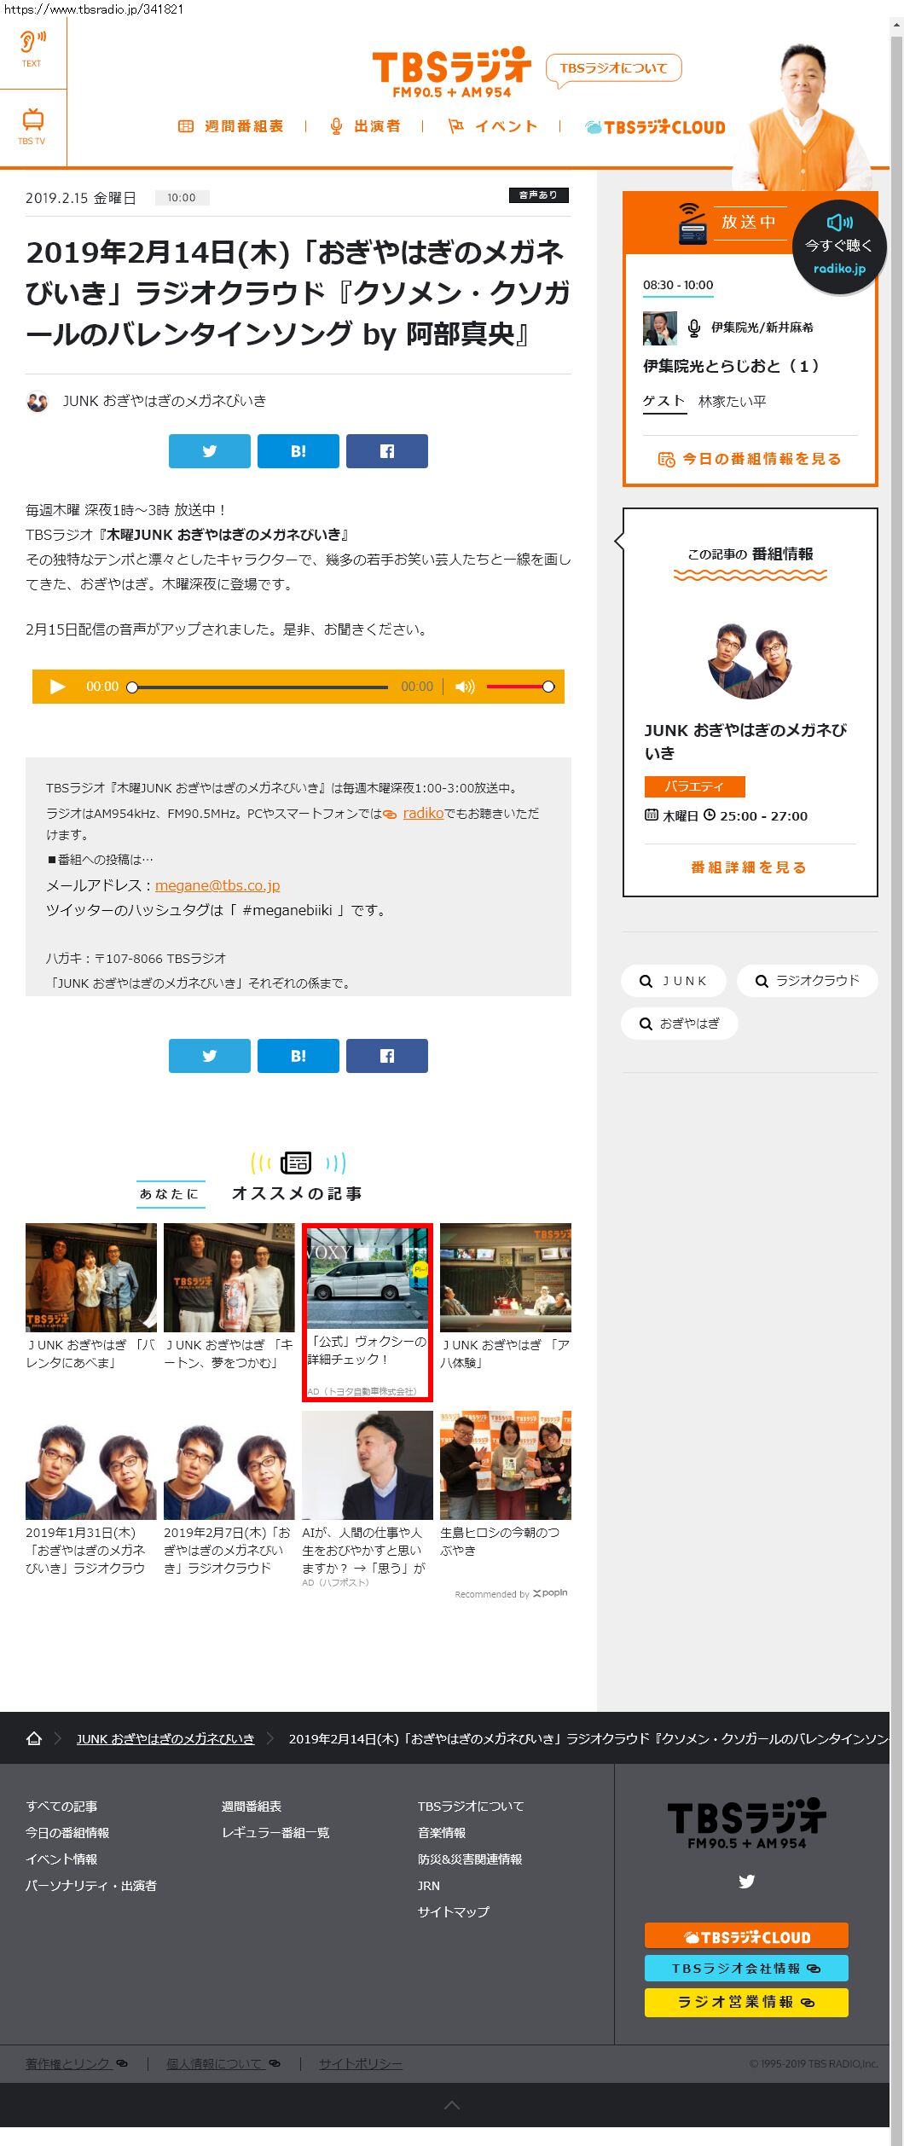Open footer link 今日の番組情報
This screenshot has height=2146, width=904.
(67, 1832)
